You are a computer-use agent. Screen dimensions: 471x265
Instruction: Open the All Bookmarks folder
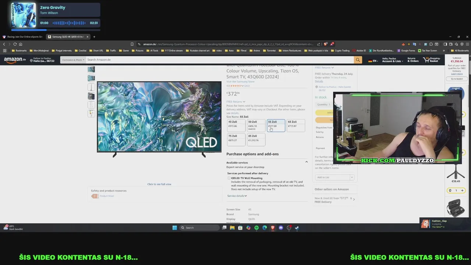pyautogui.click(x=460, y=50)
